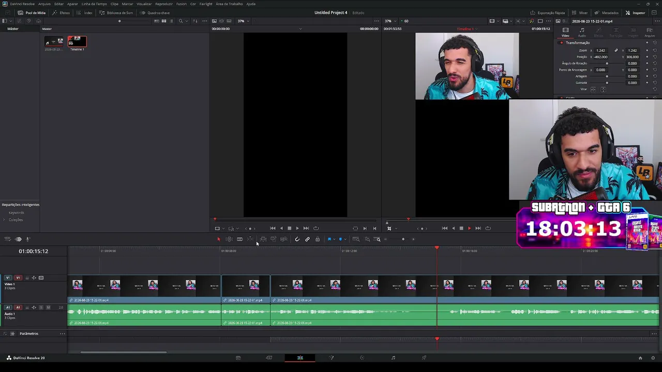The width and height of the screenshot is (662, 372).
Task: Activate the Trim Edit Mode tool
Action: (229, 239)
